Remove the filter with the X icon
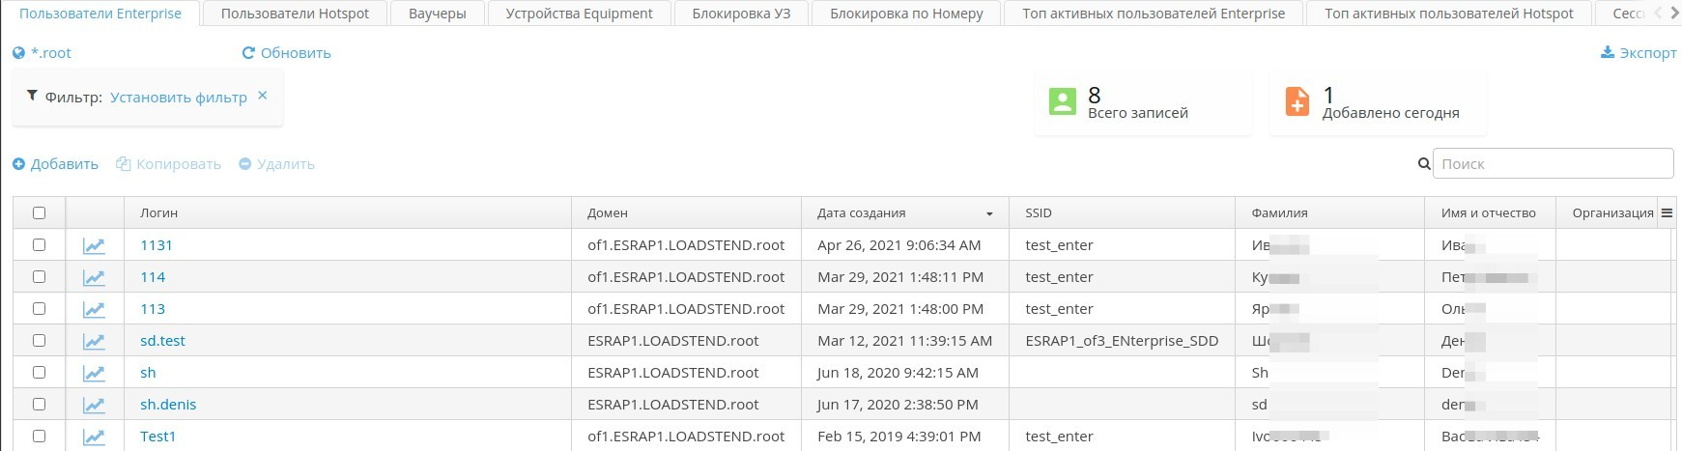Image resolution: width=1682 pixels, height=451 pixels. point(263,96)
